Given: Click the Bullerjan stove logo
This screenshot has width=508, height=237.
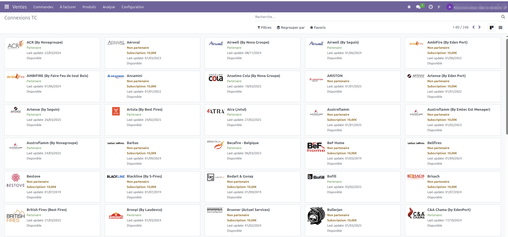Looking at the screenshot, I should coord(316,216).
